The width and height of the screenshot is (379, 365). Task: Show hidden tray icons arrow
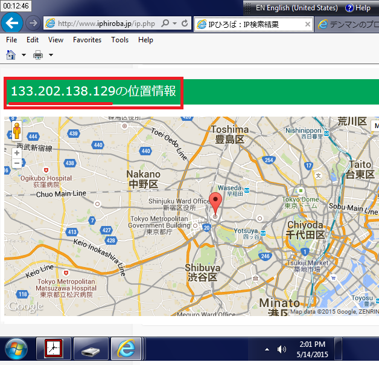[x=267, y=349]
